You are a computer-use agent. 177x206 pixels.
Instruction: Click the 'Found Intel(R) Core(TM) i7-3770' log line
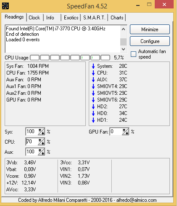coord(55,29)
